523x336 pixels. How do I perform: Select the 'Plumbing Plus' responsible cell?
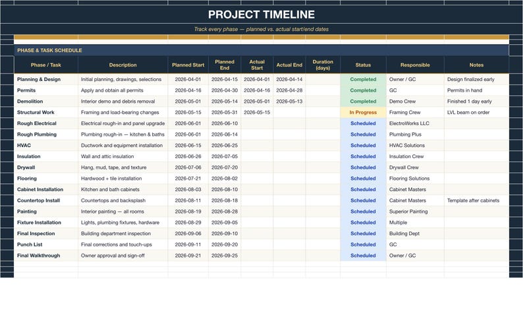tap(415, 134)
